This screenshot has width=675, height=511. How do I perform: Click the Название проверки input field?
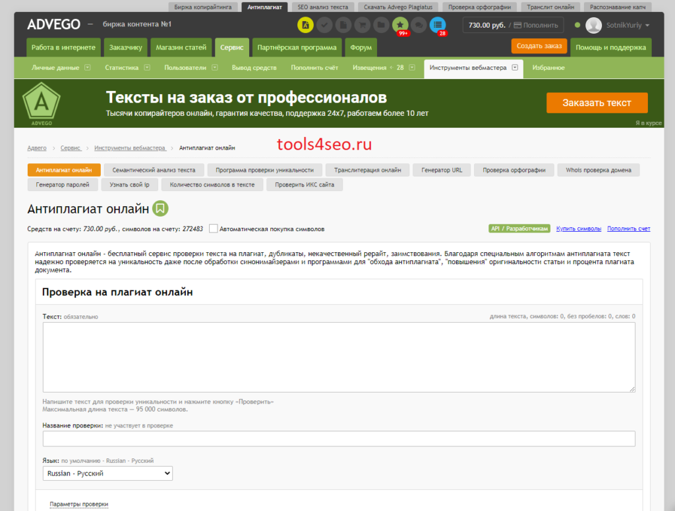(x=339, y=439)
